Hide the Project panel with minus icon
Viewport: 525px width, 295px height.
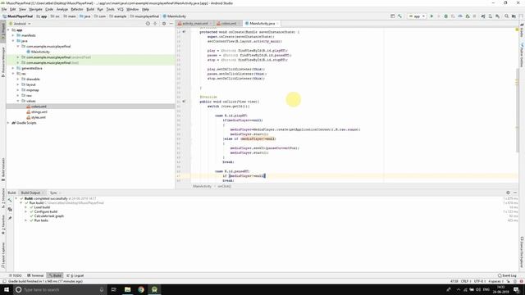(171, 24)
